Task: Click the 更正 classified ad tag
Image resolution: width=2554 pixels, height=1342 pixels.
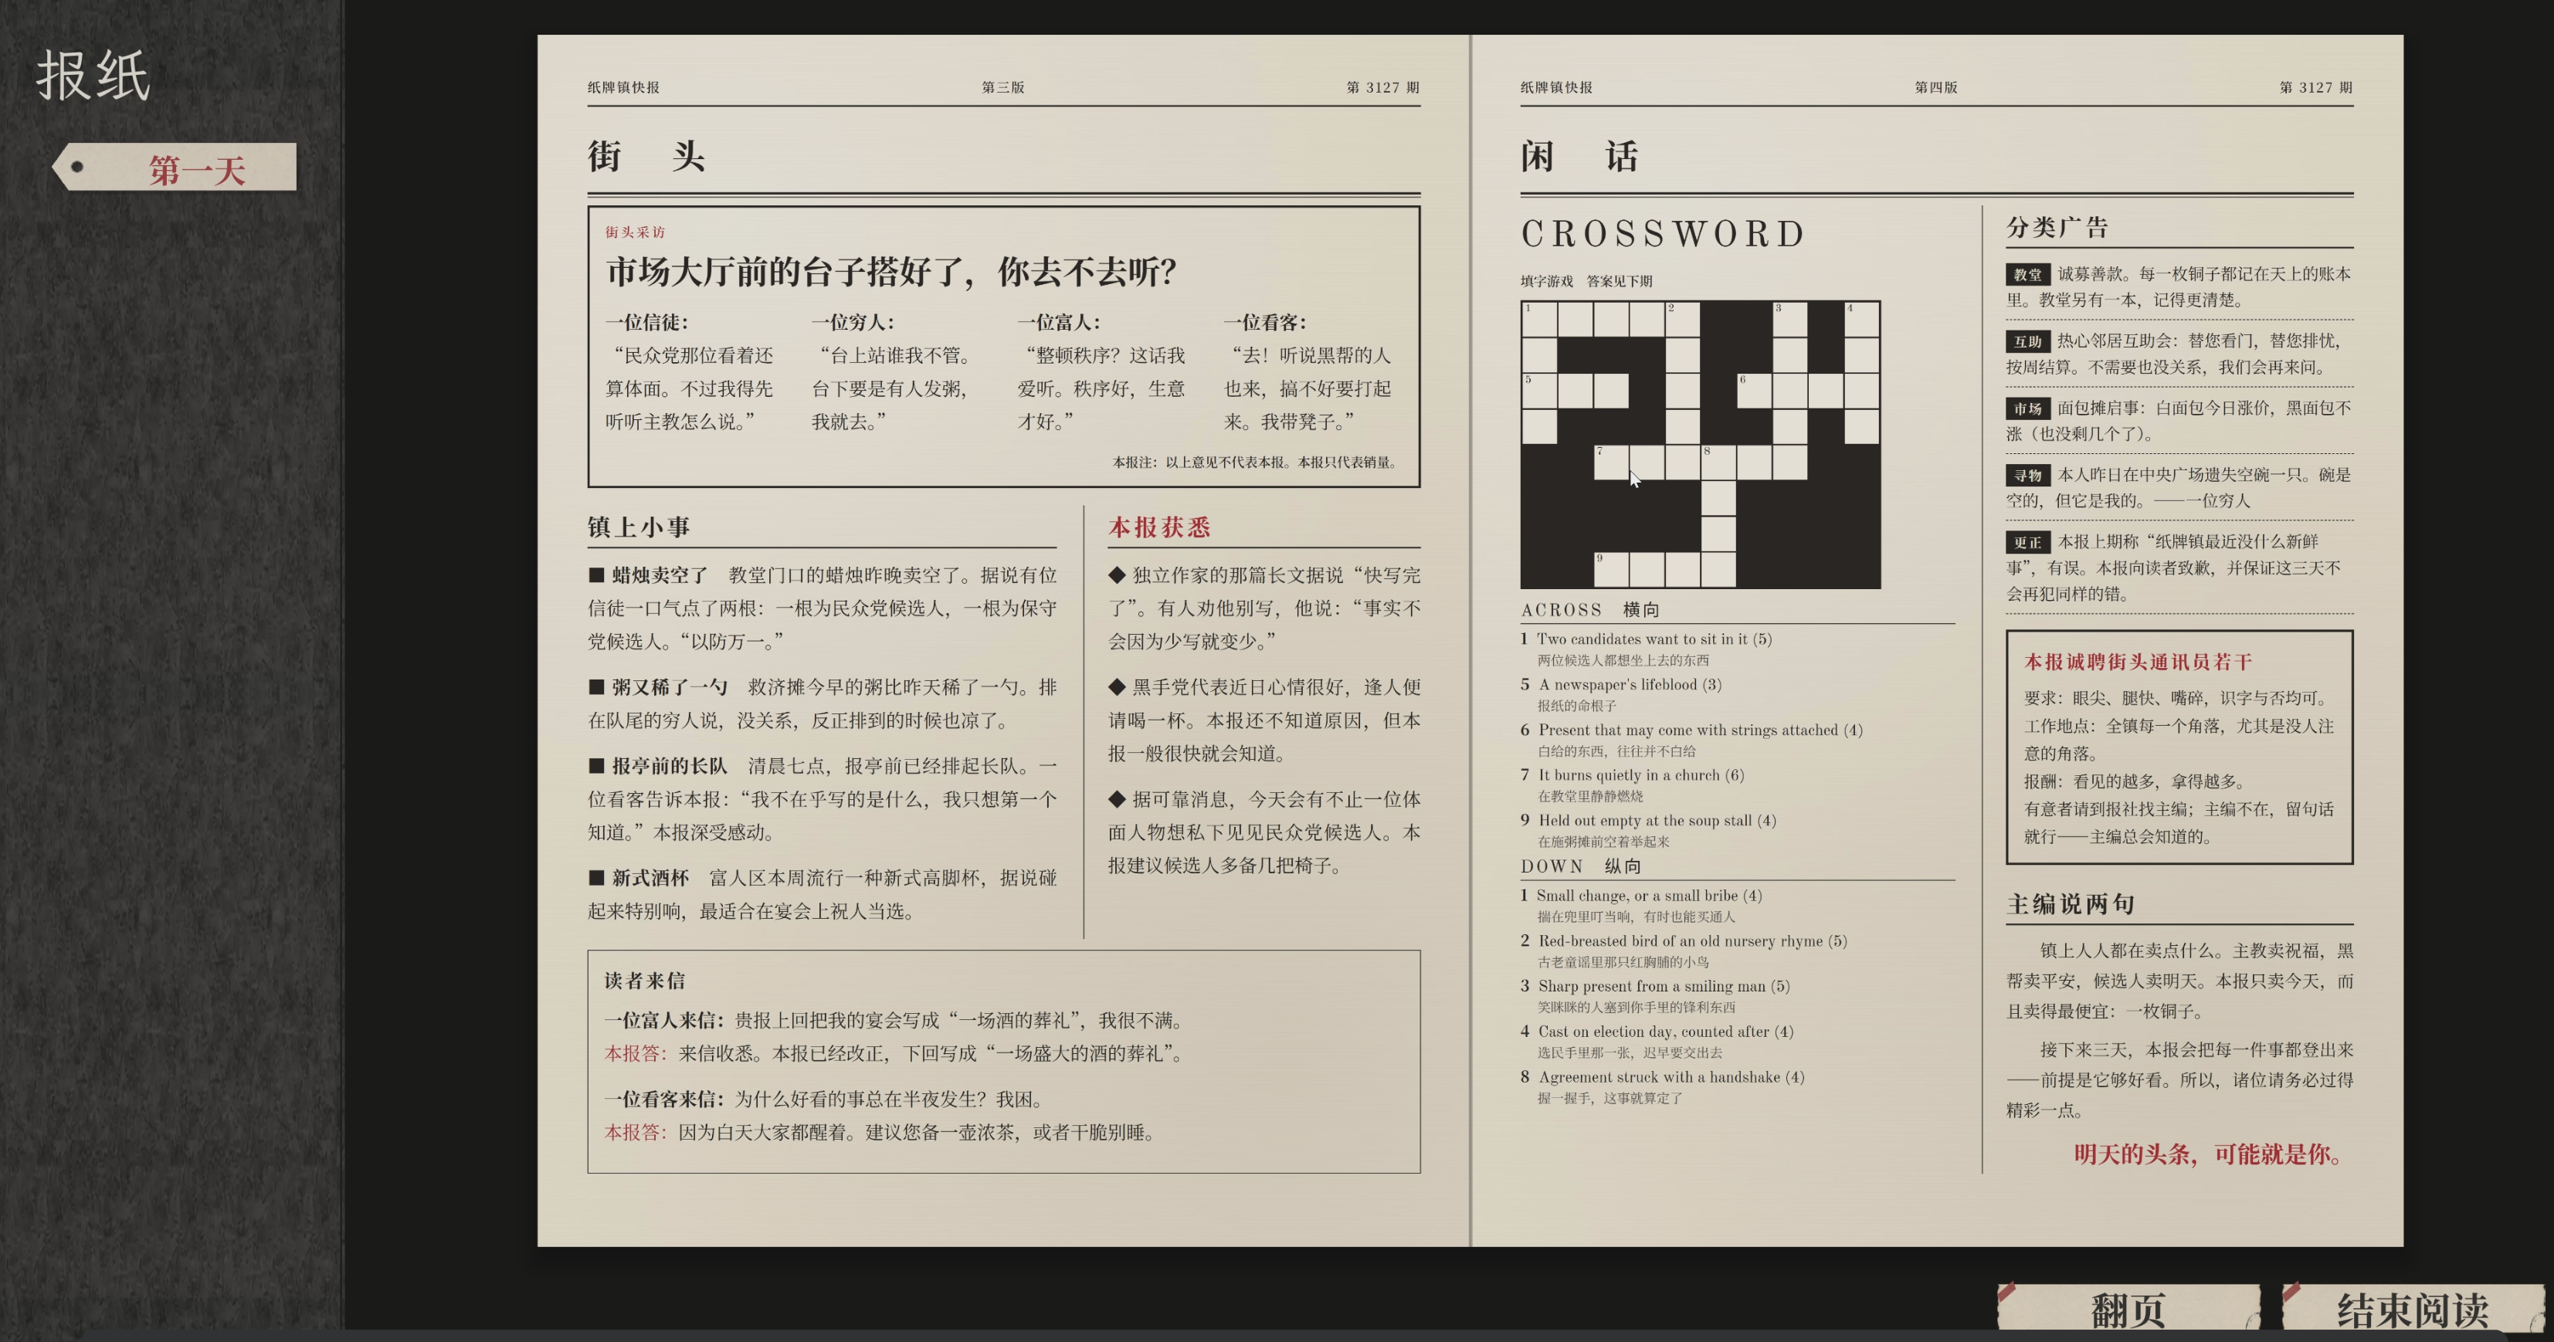Action: pos(2027,542)
